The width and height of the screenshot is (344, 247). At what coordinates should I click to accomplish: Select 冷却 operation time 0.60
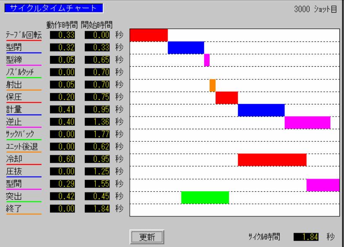(62, 159)
